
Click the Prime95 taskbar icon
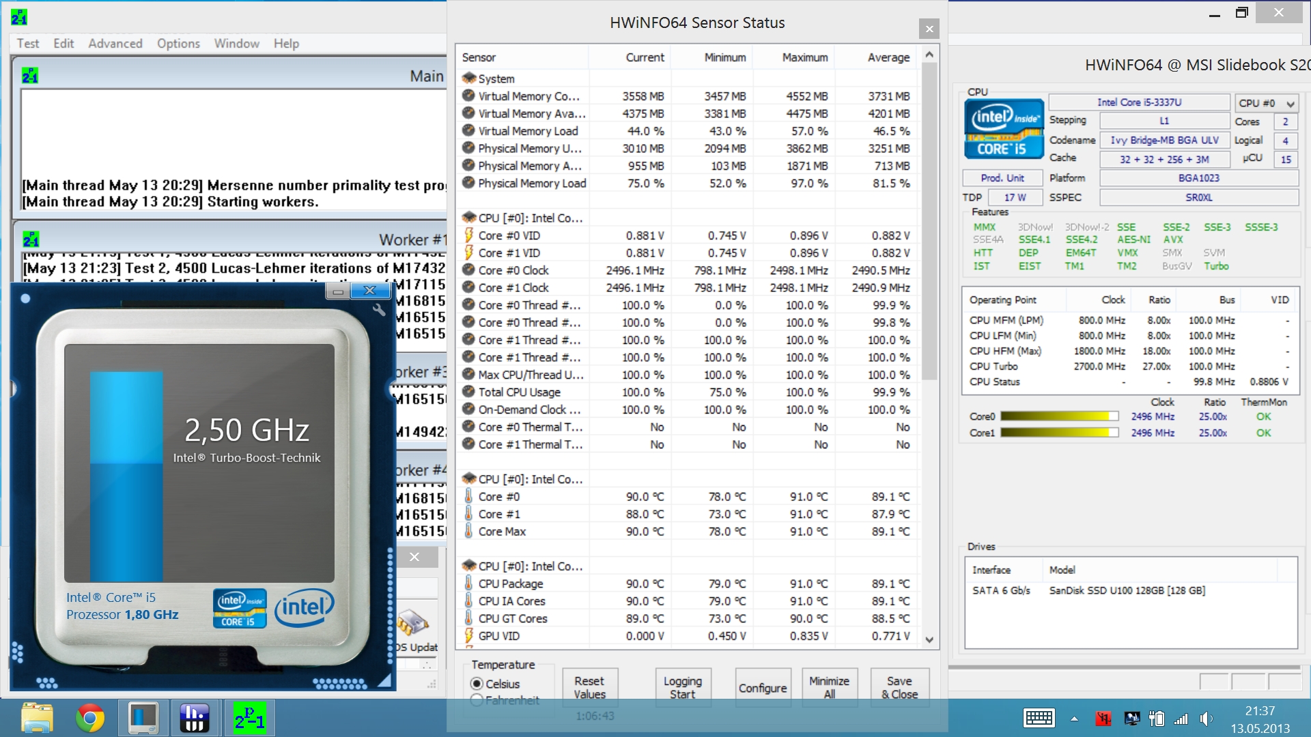point(249,718)
